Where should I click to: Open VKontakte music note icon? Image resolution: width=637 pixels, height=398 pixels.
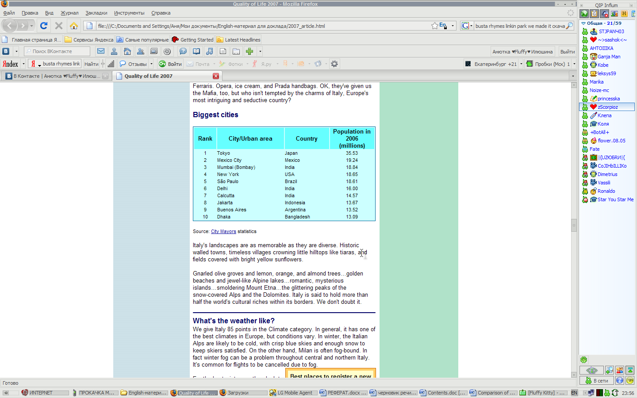[210, 51]
